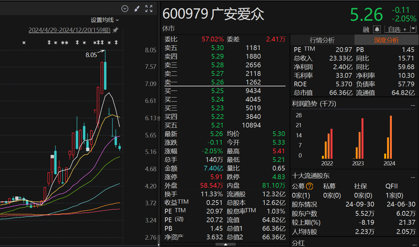Click the 跌停 price 4.83
Image resolution: width=419 pixels, height=247 pixels.
pos(279,177)
